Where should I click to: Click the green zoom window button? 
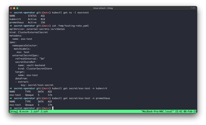[17, 8]
